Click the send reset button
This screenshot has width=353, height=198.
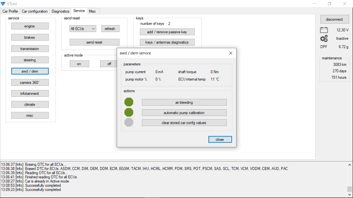(x=94, y=42)
